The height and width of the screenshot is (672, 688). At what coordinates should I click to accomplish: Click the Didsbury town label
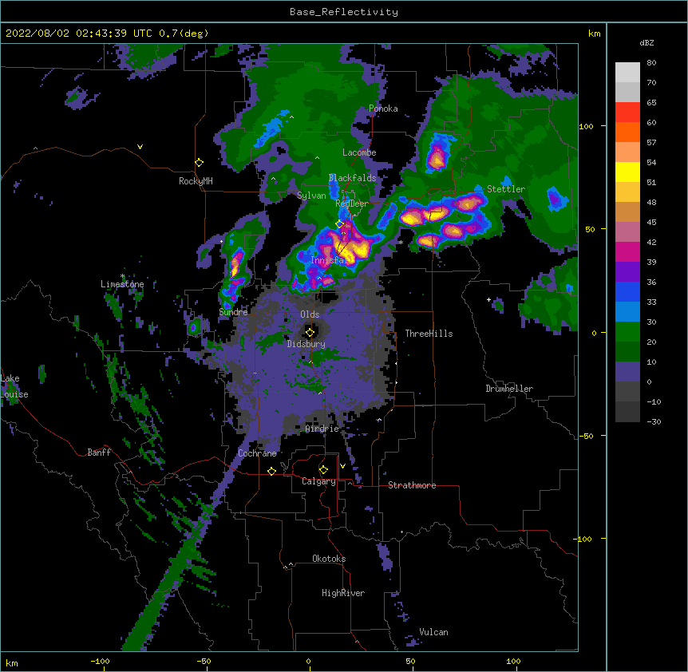coord(306,344)
